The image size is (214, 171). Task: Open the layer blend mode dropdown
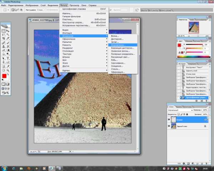click(x=180, y=110)
